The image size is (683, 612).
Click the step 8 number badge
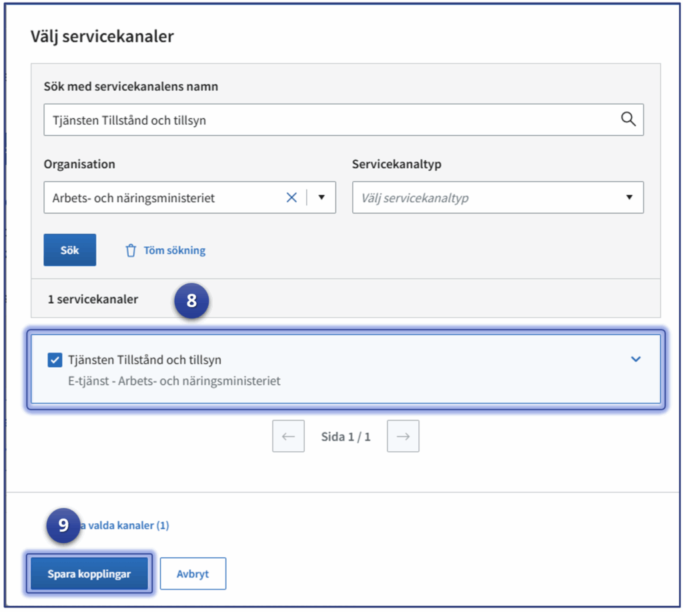pos(191,300)
